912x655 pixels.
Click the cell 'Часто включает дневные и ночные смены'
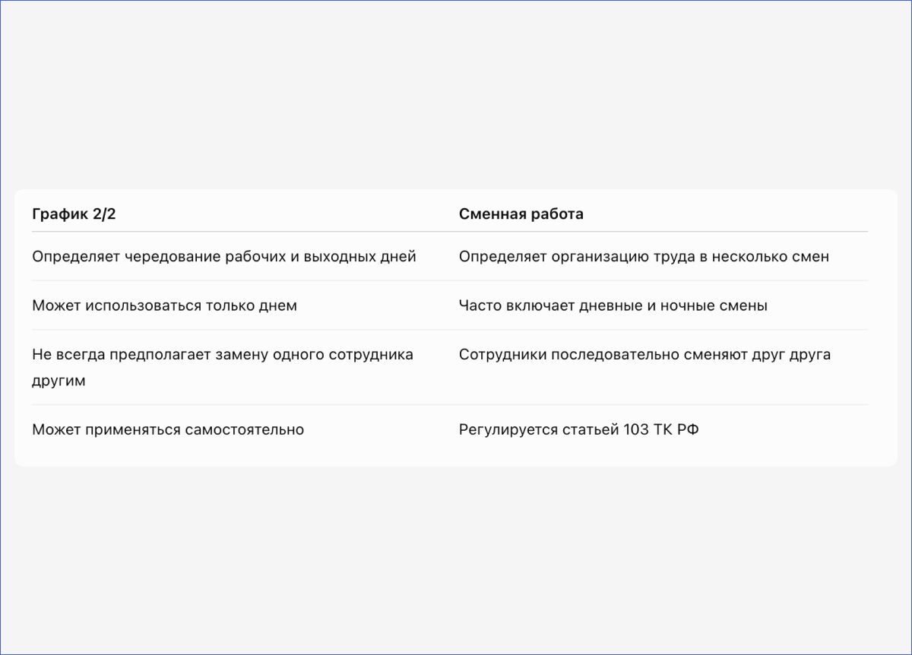pos(613,305)
